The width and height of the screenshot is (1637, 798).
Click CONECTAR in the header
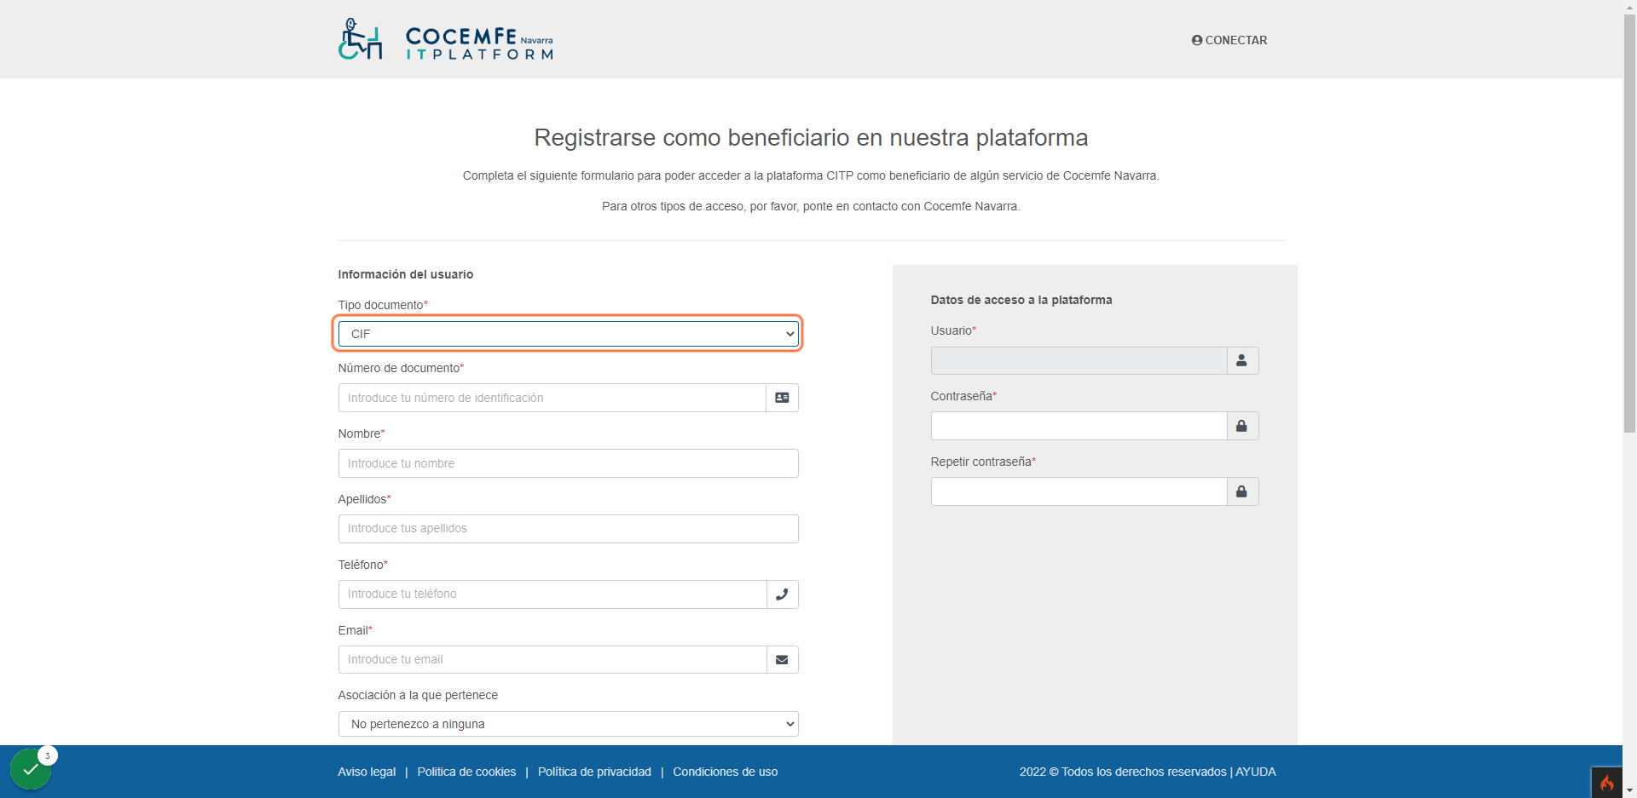1229,40
